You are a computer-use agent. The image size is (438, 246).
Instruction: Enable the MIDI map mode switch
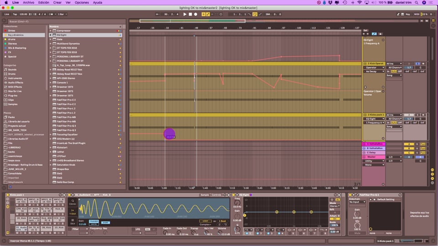click(x=417, y=14)
